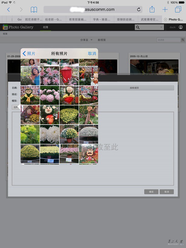
Task: Select the yellow heart-shaped flowers photo
Action: (x=69, y=115)
